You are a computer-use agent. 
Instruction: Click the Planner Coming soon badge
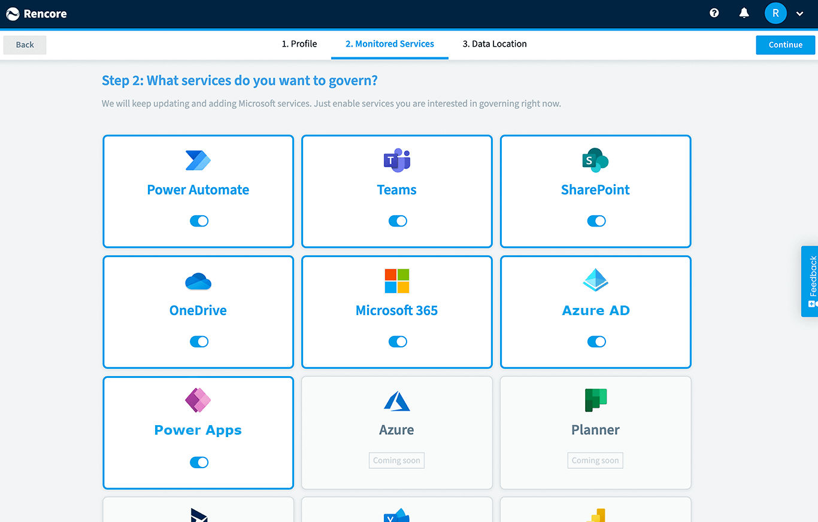(595, 460)
